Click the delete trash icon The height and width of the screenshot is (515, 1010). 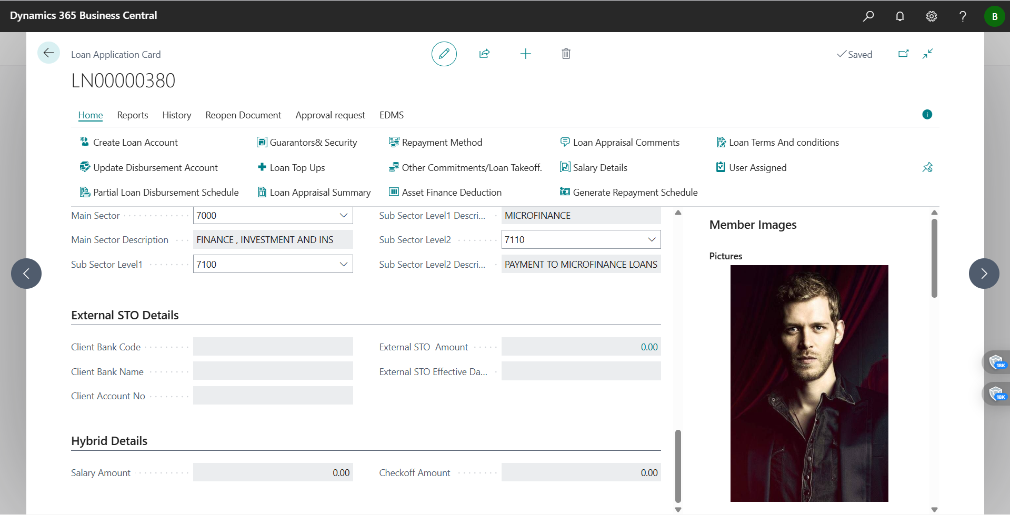tap(566, 54)
